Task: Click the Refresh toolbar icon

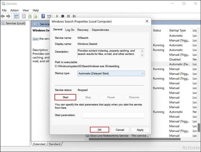Action: pyautogui.click(x=30, y=16)
